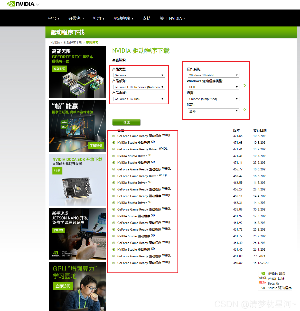The width and height of the screenshot is (300, 311).
Task: Expand plus icon for Game Ready 466.27
Action: click(114, 189)
